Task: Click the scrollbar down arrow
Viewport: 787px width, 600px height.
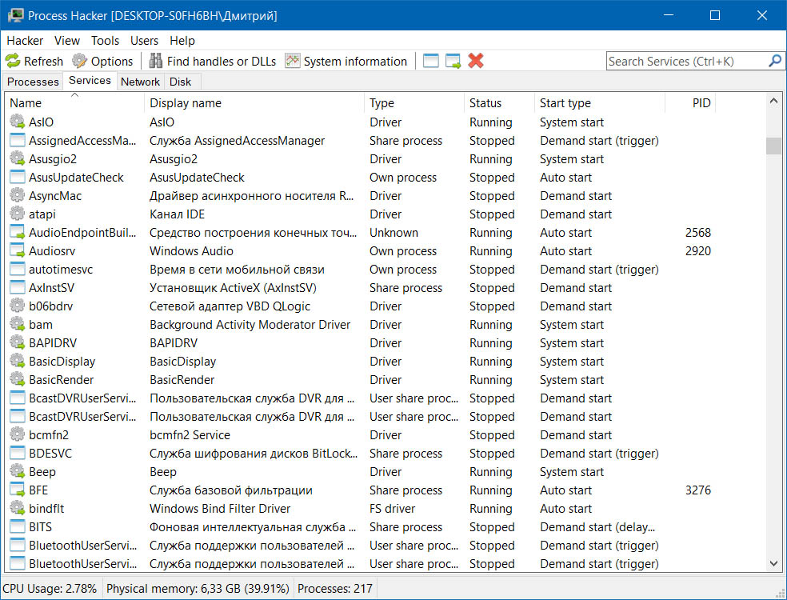Action: coord(773,563)
